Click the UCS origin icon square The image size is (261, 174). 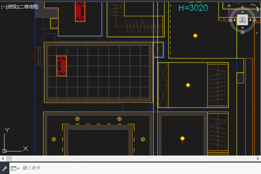[5, 151]
